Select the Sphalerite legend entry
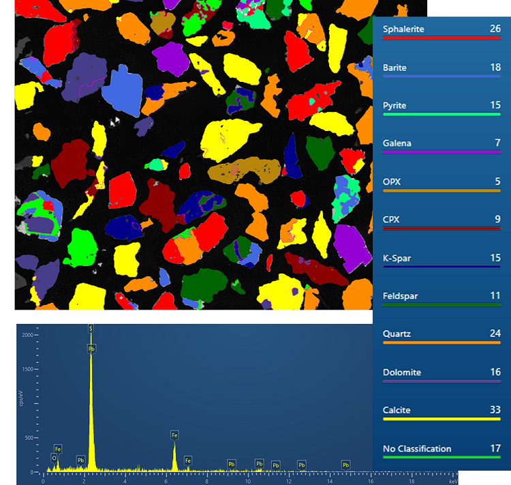The height and width of the screenshot is (485, 511). point(403,29)
